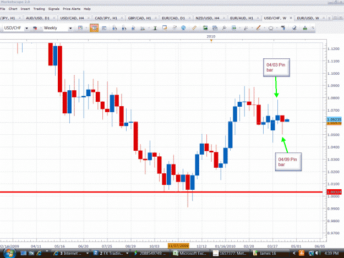344x258 pixels.
Task: Open the 2 FX Trading taskbar group
Action: 111,254
